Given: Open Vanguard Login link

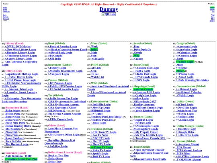Looking at the screenshot, I should (58, 74).
